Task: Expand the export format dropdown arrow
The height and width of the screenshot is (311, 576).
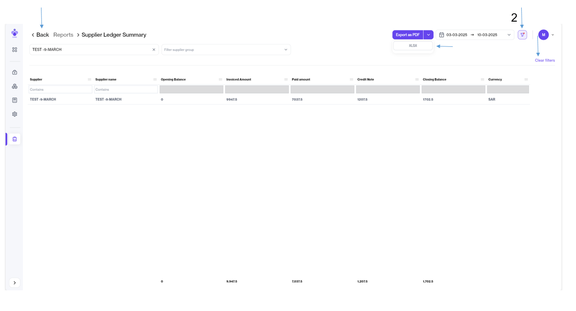Action: click(428, 35)
